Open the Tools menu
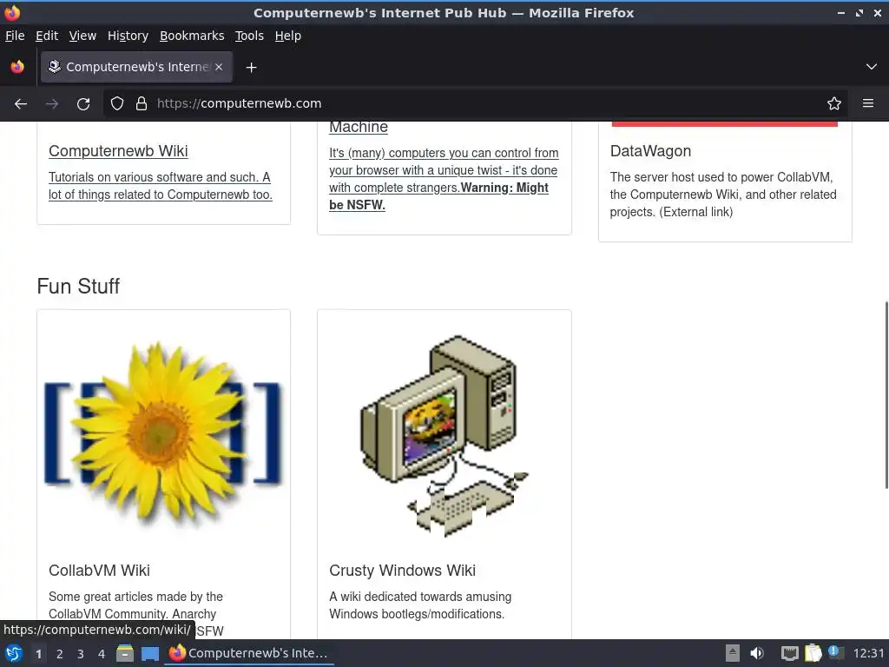 [249, 36]
